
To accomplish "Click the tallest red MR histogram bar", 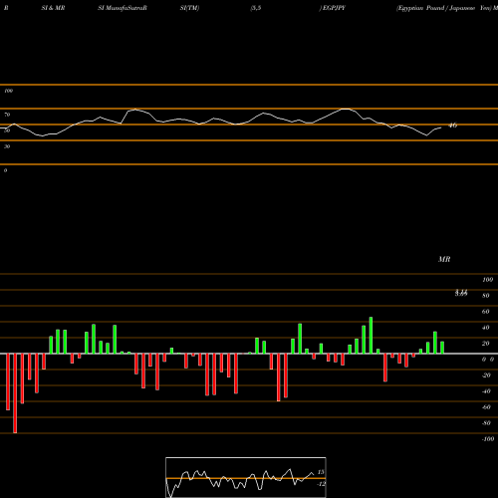I will click(x=15, y=393).
